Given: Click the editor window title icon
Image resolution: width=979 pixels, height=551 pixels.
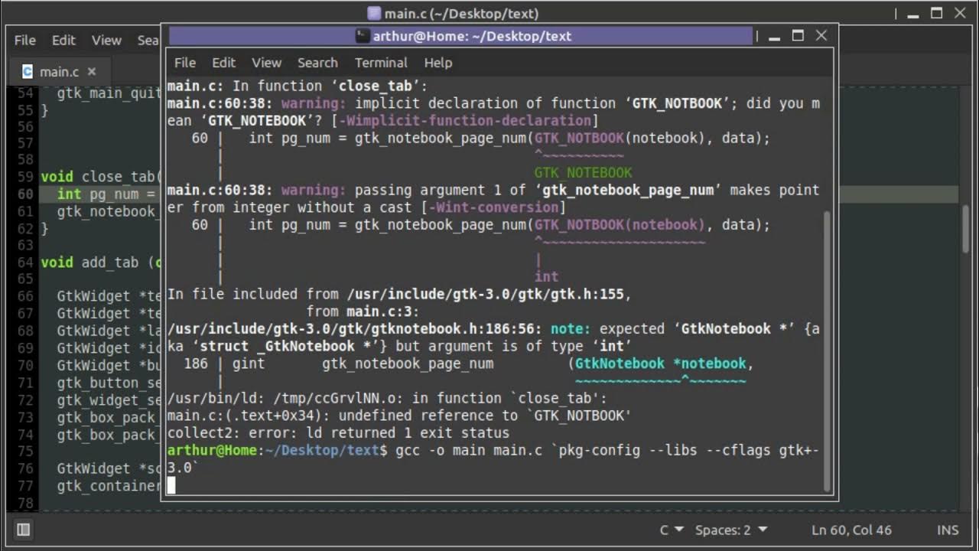Looking at the screenshot, I should tap(374, 13).
